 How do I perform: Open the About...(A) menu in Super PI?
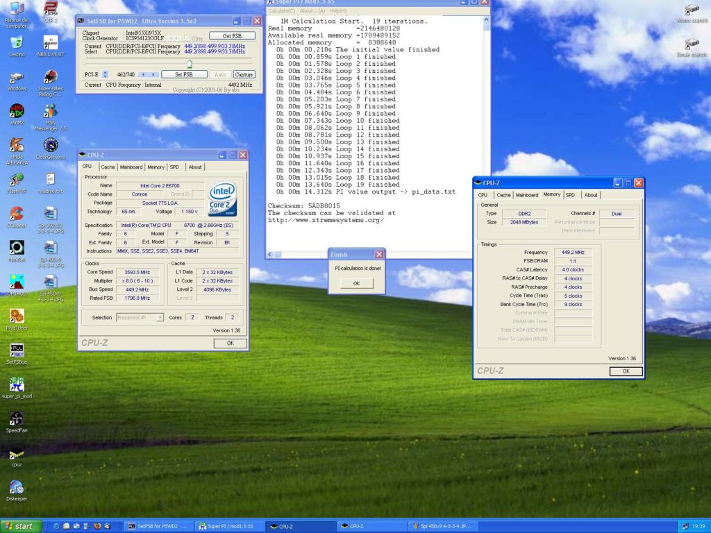click(312, 11)
